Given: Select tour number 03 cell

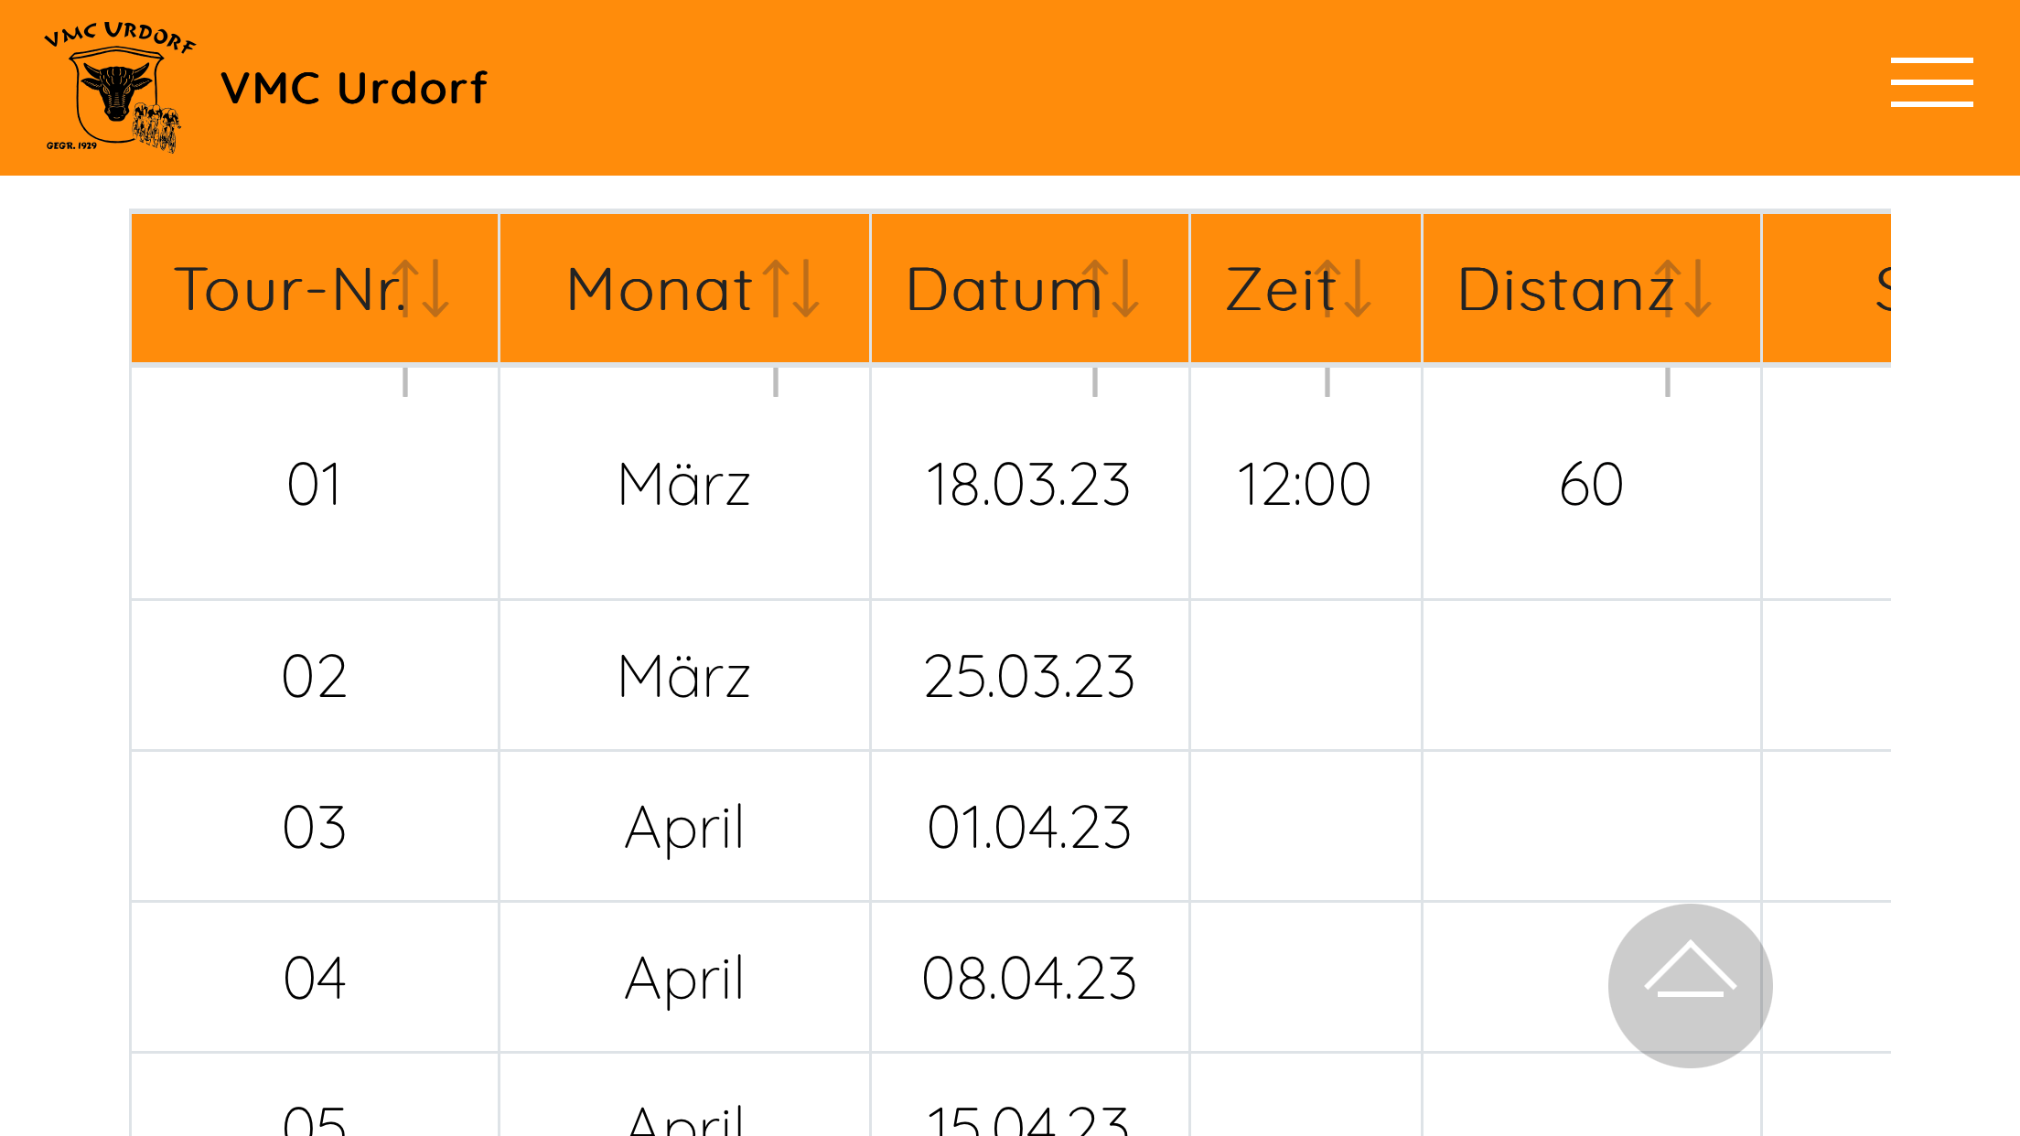Looking at the screenshot, I should (314, 827).
